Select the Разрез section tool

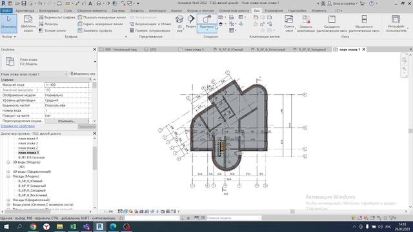(191, 22)
